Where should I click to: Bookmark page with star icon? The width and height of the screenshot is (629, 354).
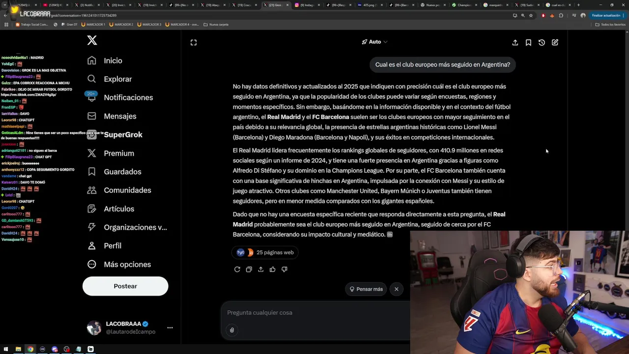click(x=531, y=16)
